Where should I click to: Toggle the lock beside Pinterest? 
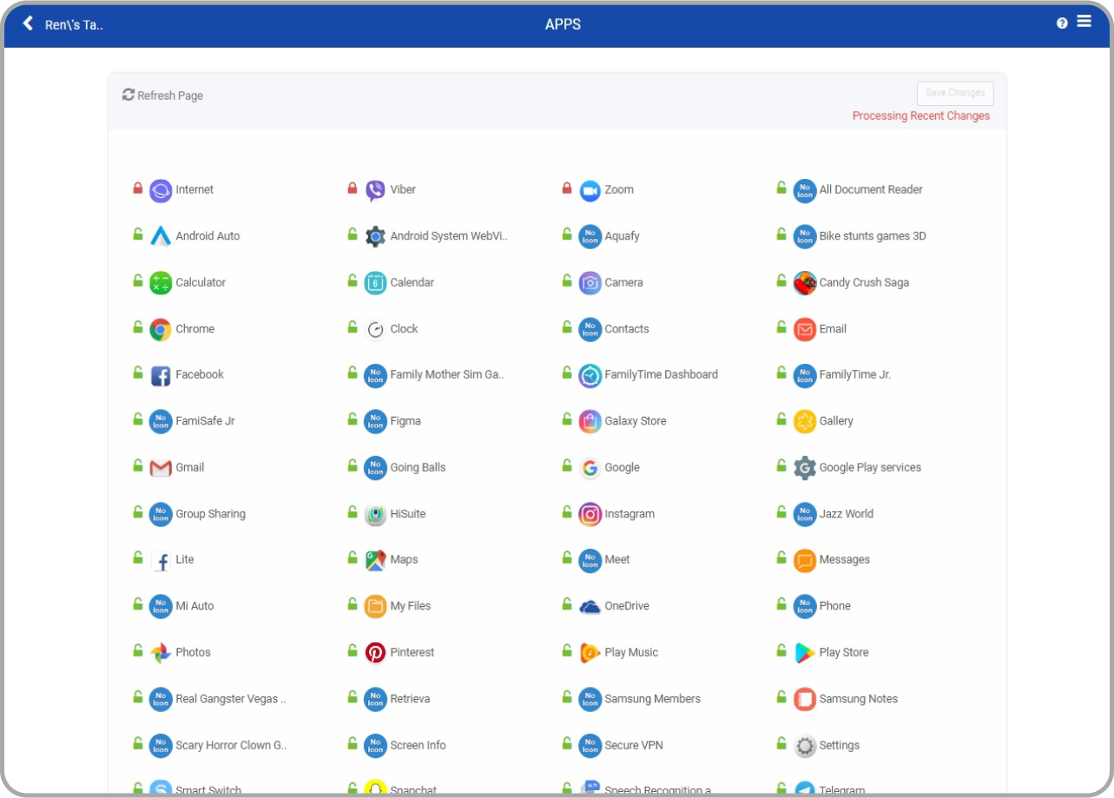click(352, 650)
